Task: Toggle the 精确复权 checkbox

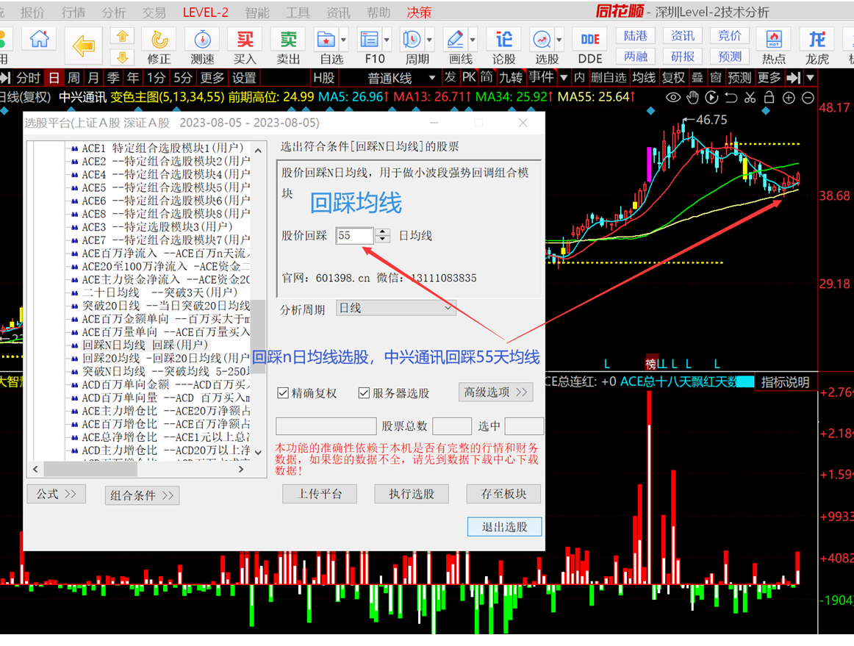Action: (x=283, y=392)
